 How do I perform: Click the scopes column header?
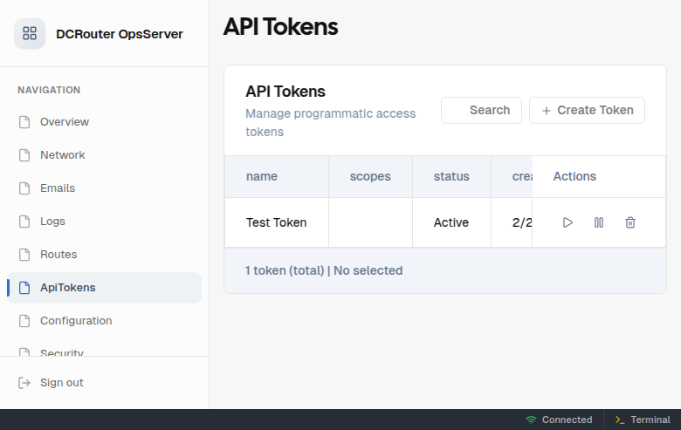click(x=370, y=176)
